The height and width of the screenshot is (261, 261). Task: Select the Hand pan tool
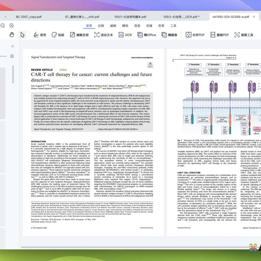12,35
